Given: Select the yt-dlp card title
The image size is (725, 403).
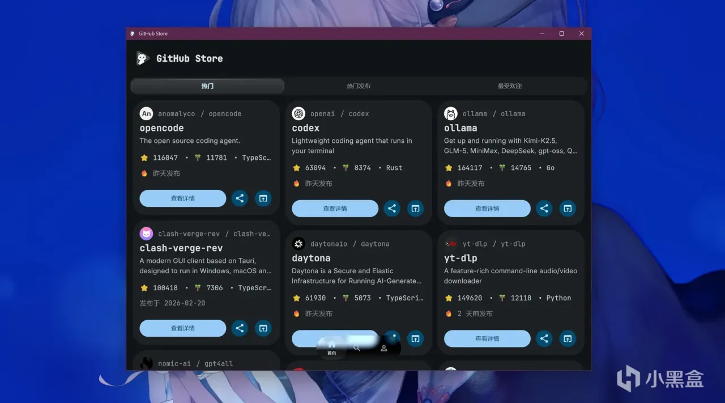Looking at the screenshot, I should click(460, 258).
